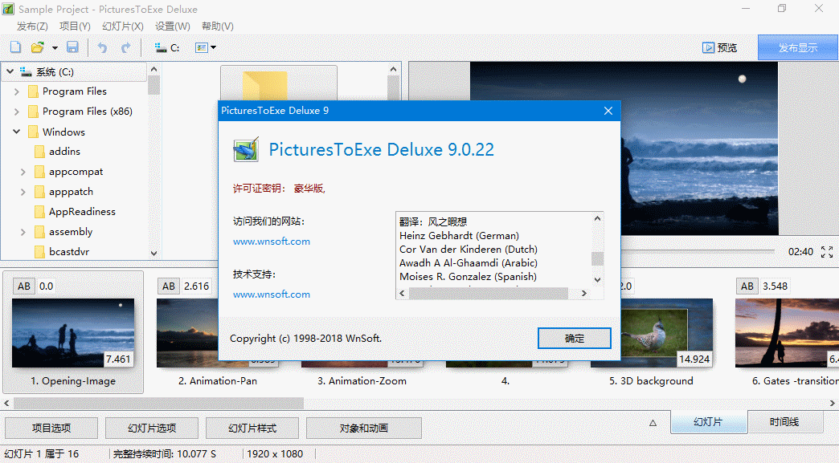Image resolution: width=839 pixels, height=463 pixels.
Task: Click the 'Awadh A Al-Ghaamdi (Arabic)' line
Action: click(469, 262)
